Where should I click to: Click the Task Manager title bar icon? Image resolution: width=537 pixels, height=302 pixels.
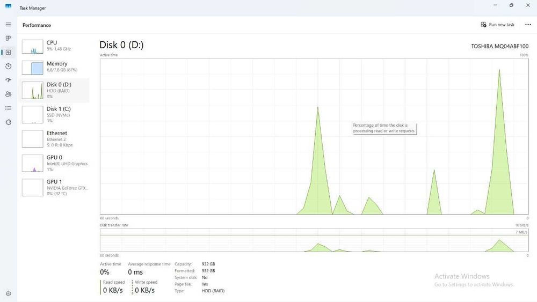(8, 7)
